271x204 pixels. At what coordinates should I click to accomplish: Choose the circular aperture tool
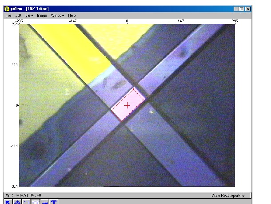pos(27,202)
